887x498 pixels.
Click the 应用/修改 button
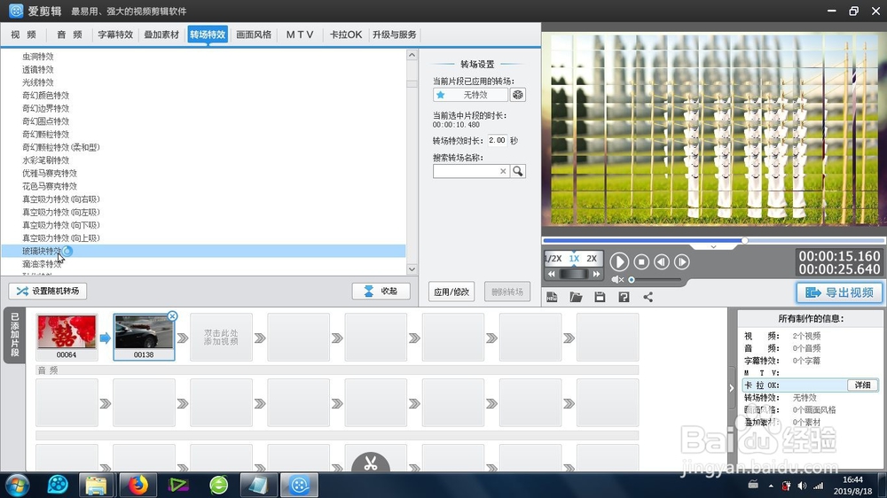pos(451,292)
